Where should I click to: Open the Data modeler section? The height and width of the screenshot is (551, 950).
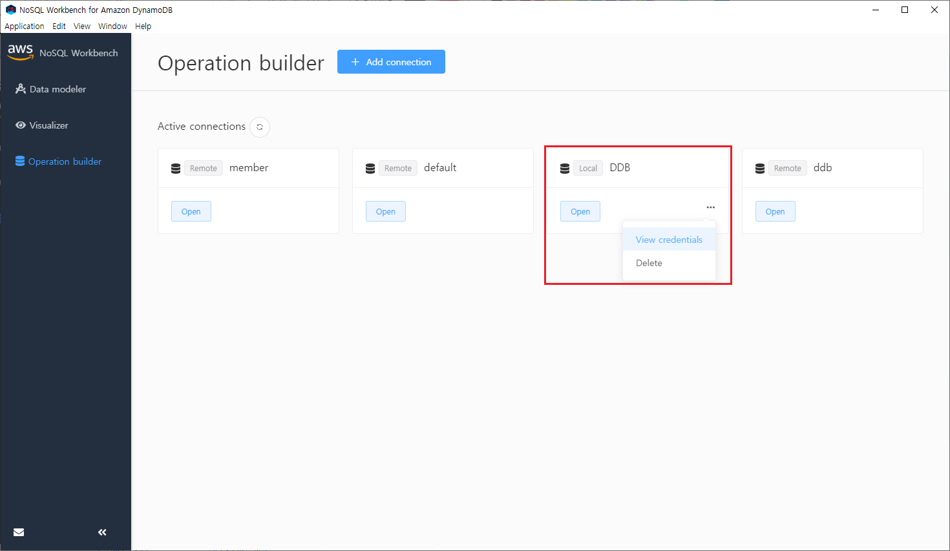click(50, 89)
